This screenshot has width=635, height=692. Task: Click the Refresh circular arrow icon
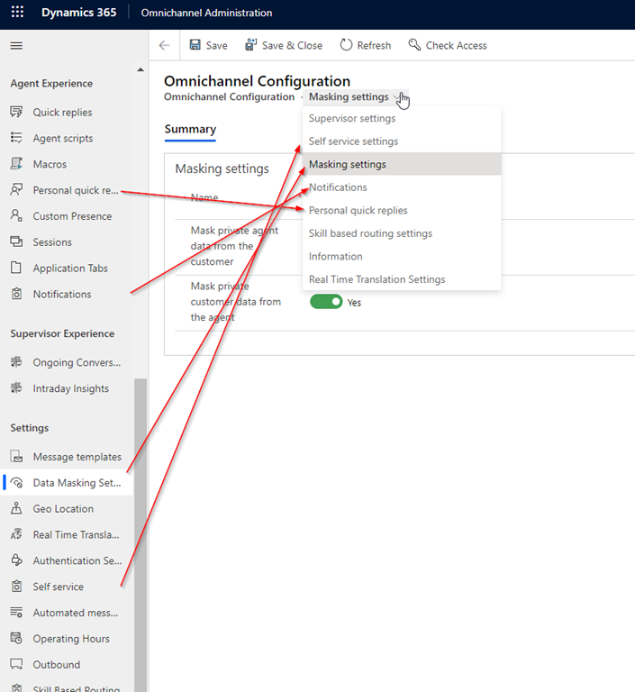[x=346, y=45]
